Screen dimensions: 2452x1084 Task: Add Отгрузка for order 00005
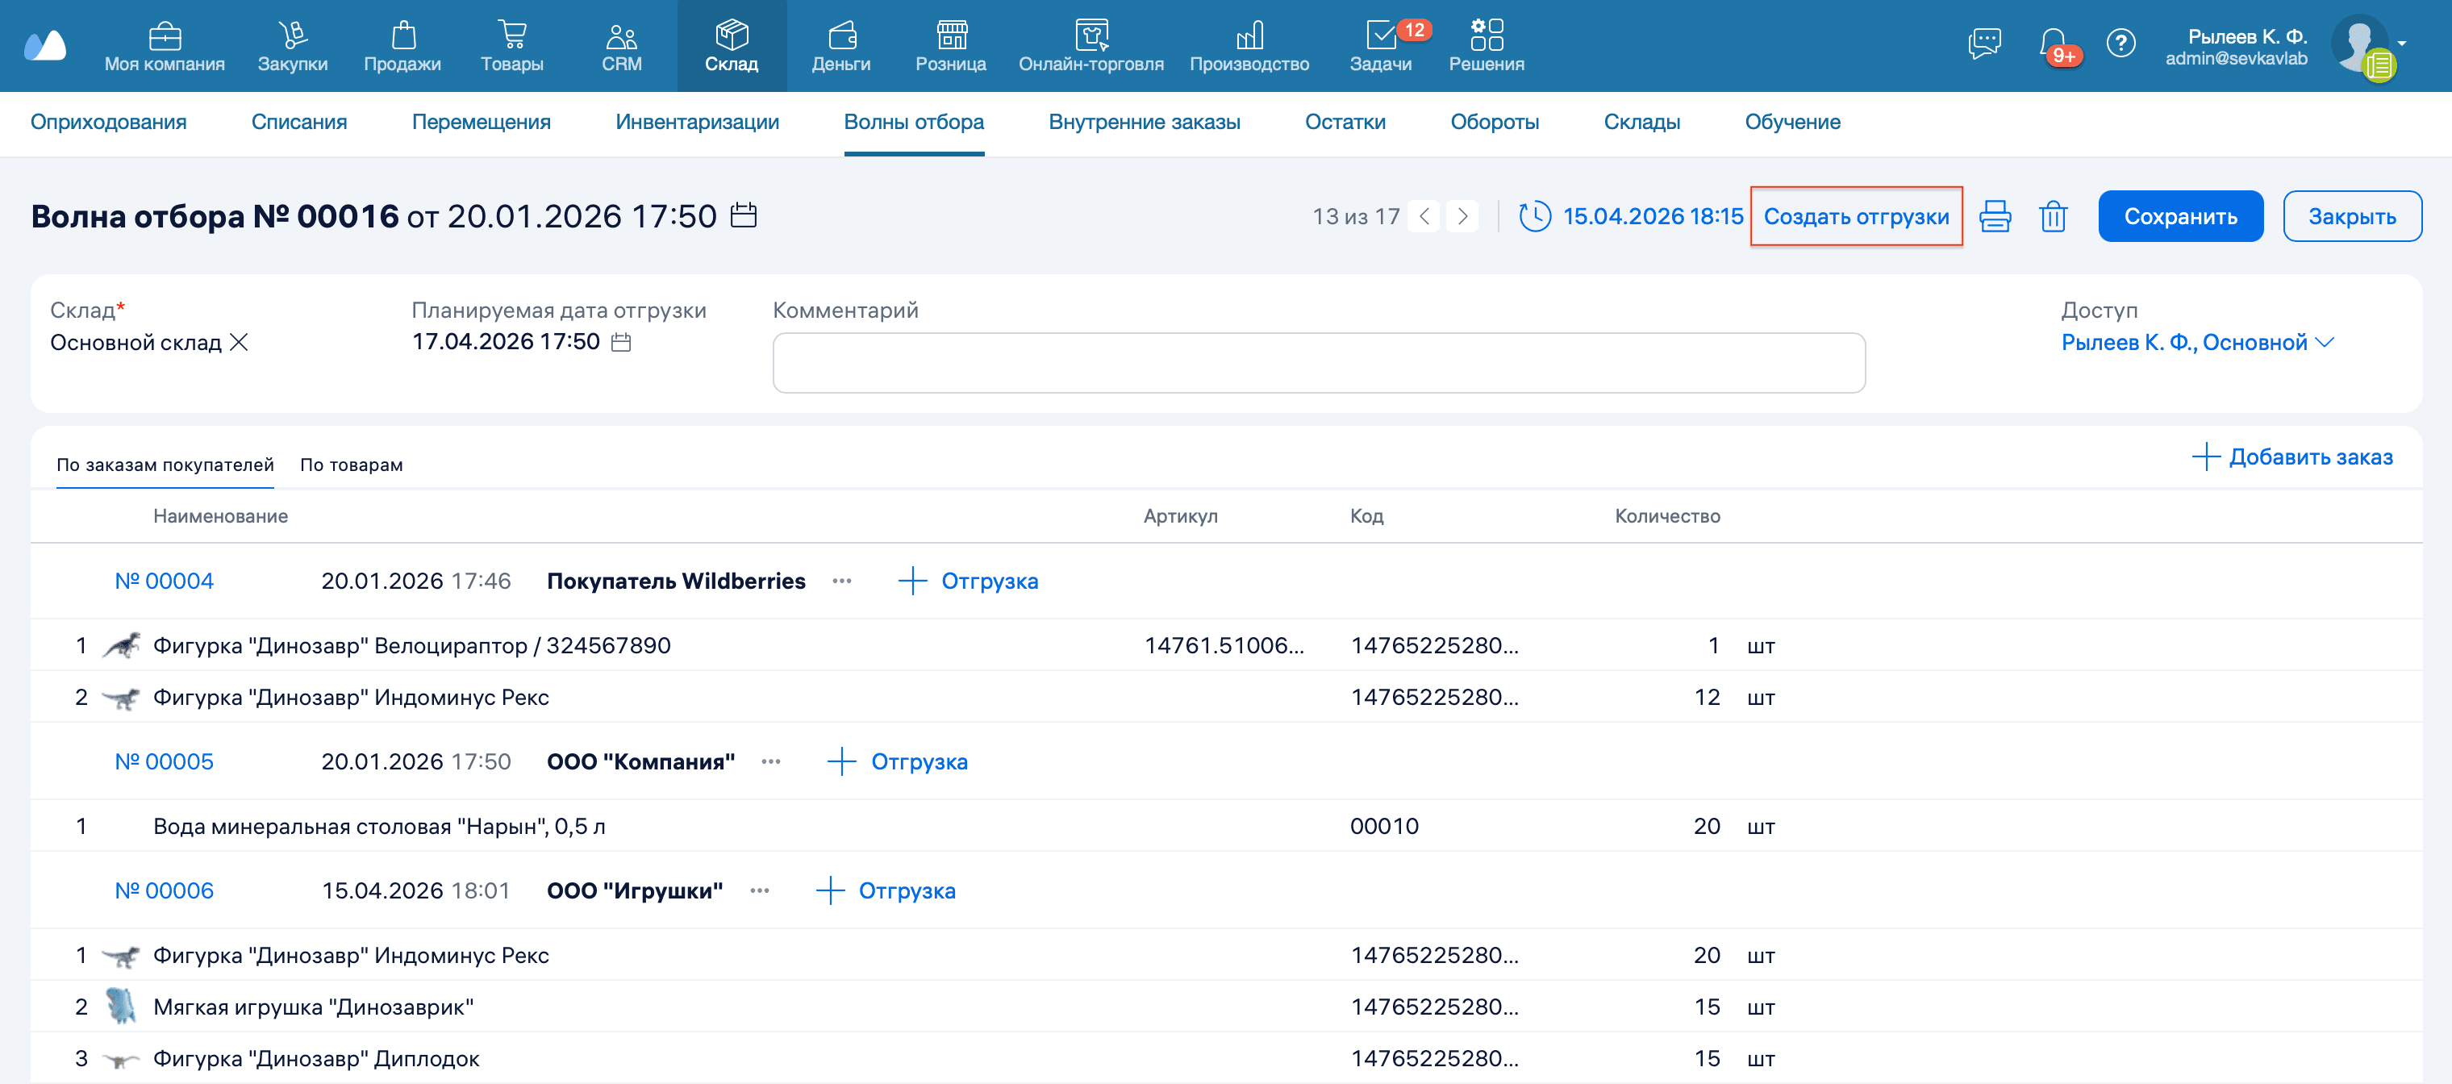(898, 761)
